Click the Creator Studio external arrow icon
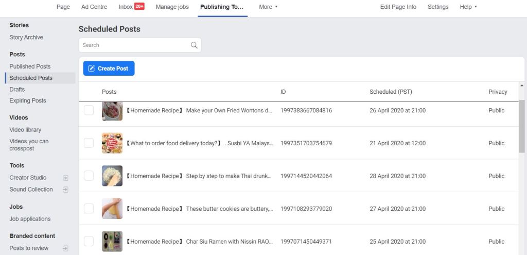 pyautogui.click(x=65, y=178)
